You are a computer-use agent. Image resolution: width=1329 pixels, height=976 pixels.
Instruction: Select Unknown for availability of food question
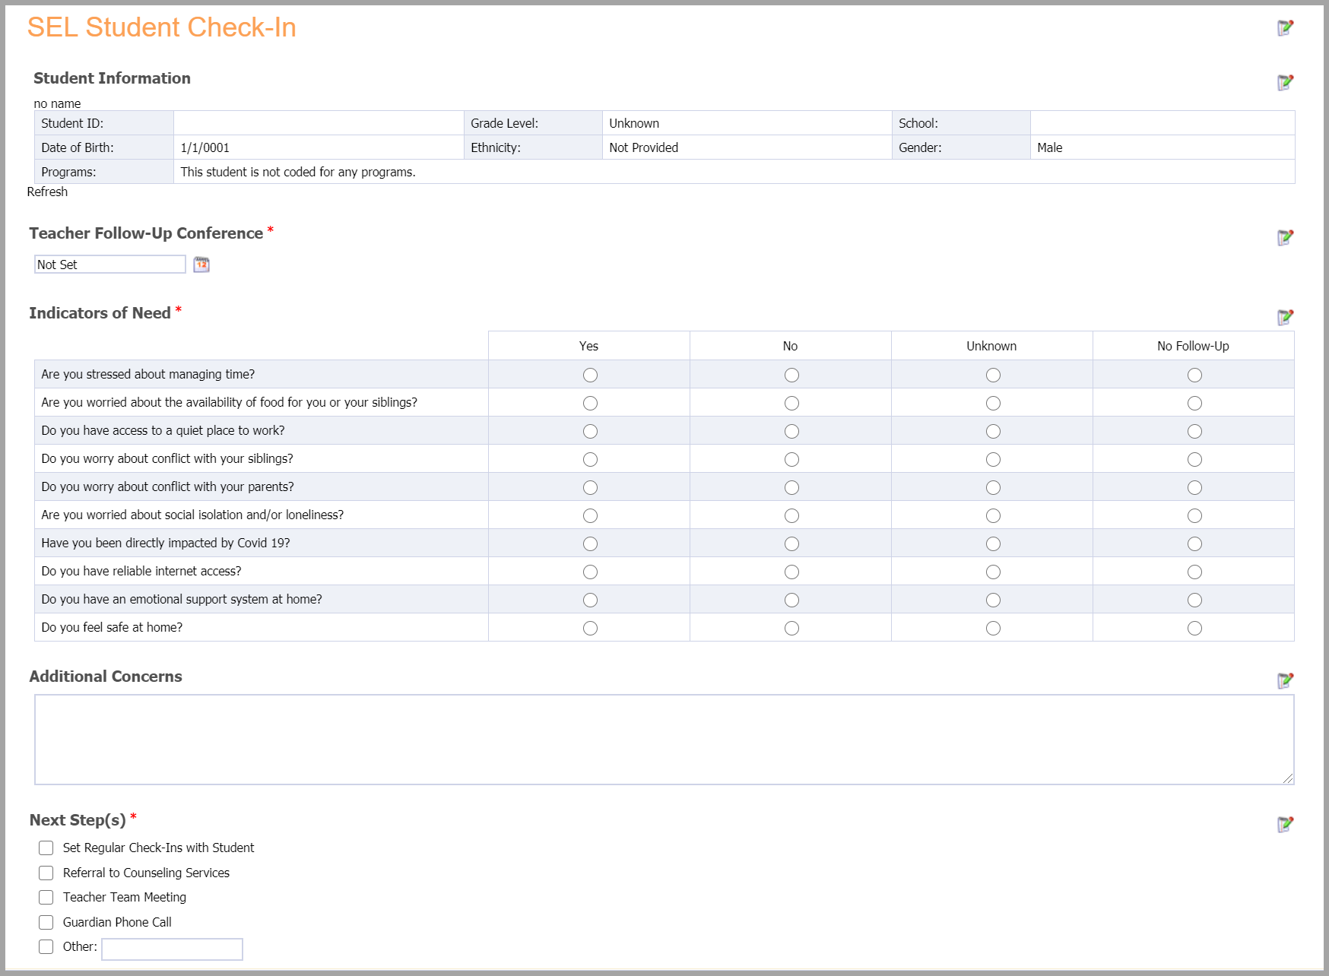click(x=993, y=403)
